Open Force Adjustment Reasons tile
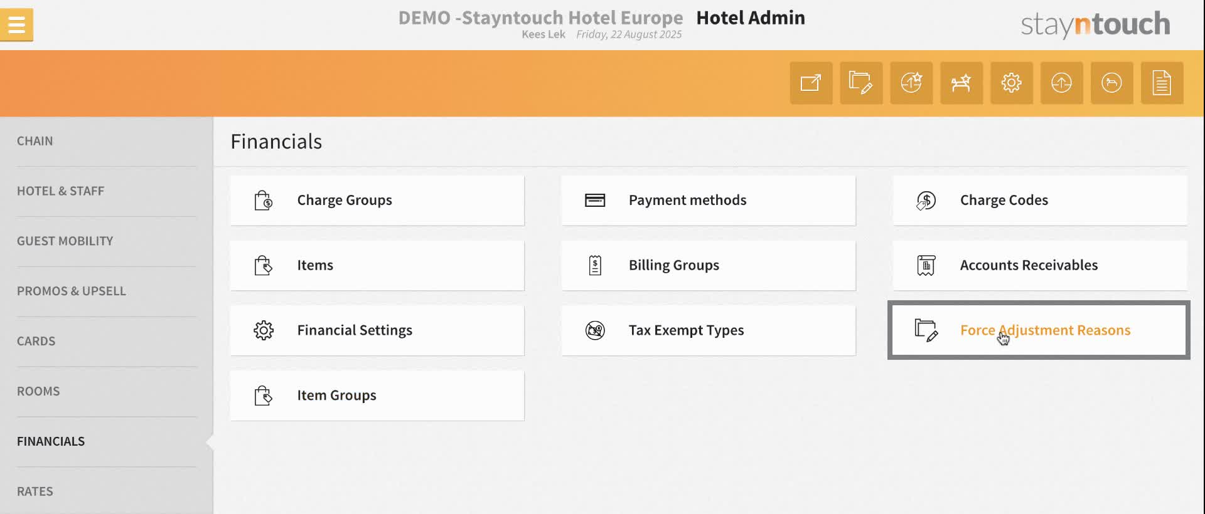The height and width of the screenshot is (514, 1205). point(1039,330)
